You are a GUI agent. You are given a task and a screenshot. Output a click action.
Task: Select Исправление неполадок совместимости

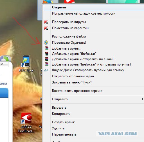coord(94,13)
